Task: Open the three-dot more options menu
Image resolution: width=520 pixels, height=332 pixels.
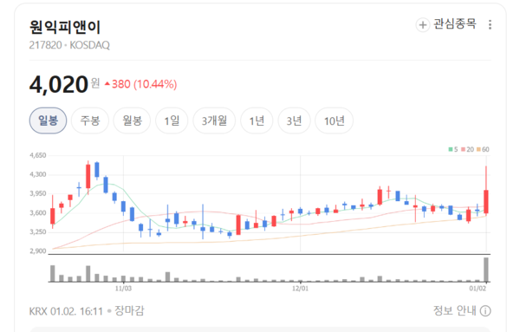Action: coord(490,24)
